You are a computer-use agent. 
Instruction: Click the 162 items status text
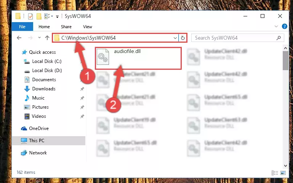(26, 172)
